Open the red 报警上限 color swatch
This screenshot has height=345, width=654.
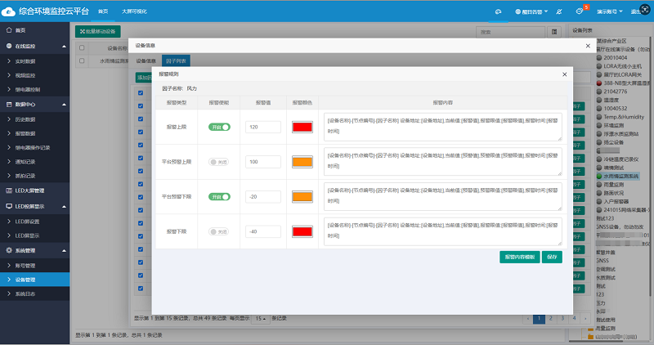(x=302, y=128)
